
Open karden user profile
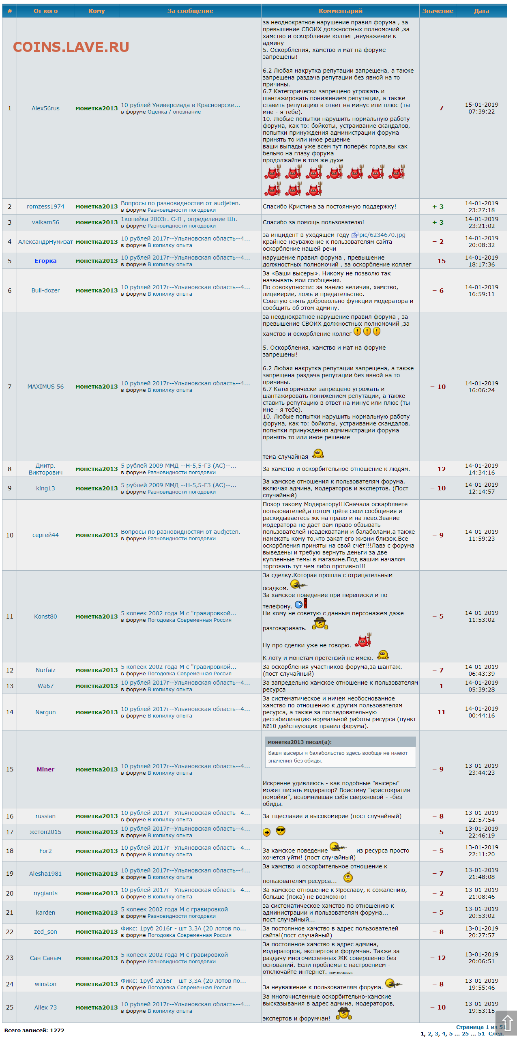(x=45, y=913)
